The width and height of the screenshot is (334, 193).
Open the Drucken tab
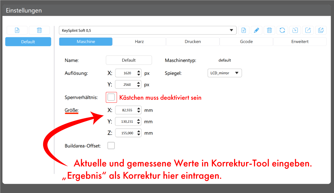(193, 42)
